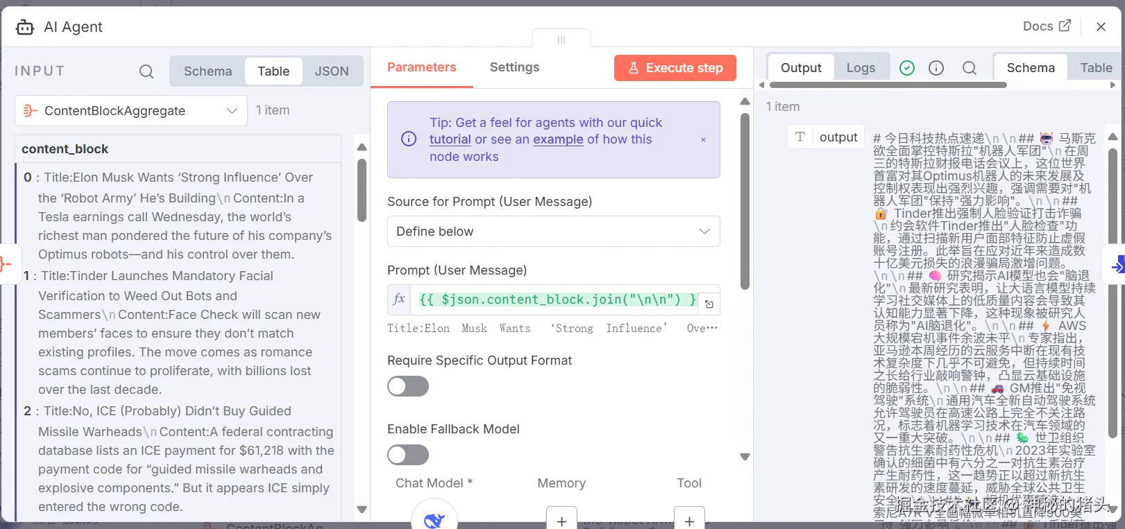Click the output scroll-left arrow
The height and width of the screenshot is (529, 1125).
pyautogui.click(x=761, y=85)
